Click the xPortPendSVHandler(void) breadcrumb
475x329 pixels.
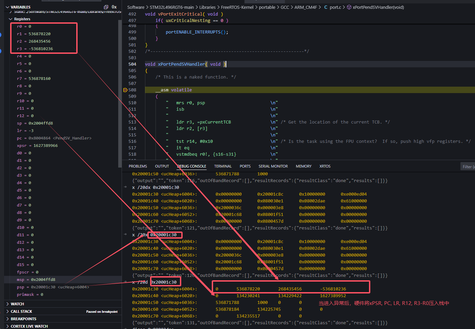[378, 7]
